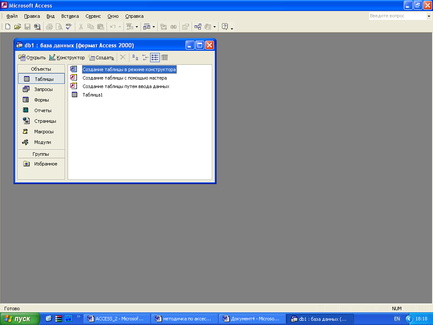Select 'Создание таблицы в режиме конструктора'
The width and height of the screenshot is (433, 325).
pyautogui.click(x=129, y=69)
